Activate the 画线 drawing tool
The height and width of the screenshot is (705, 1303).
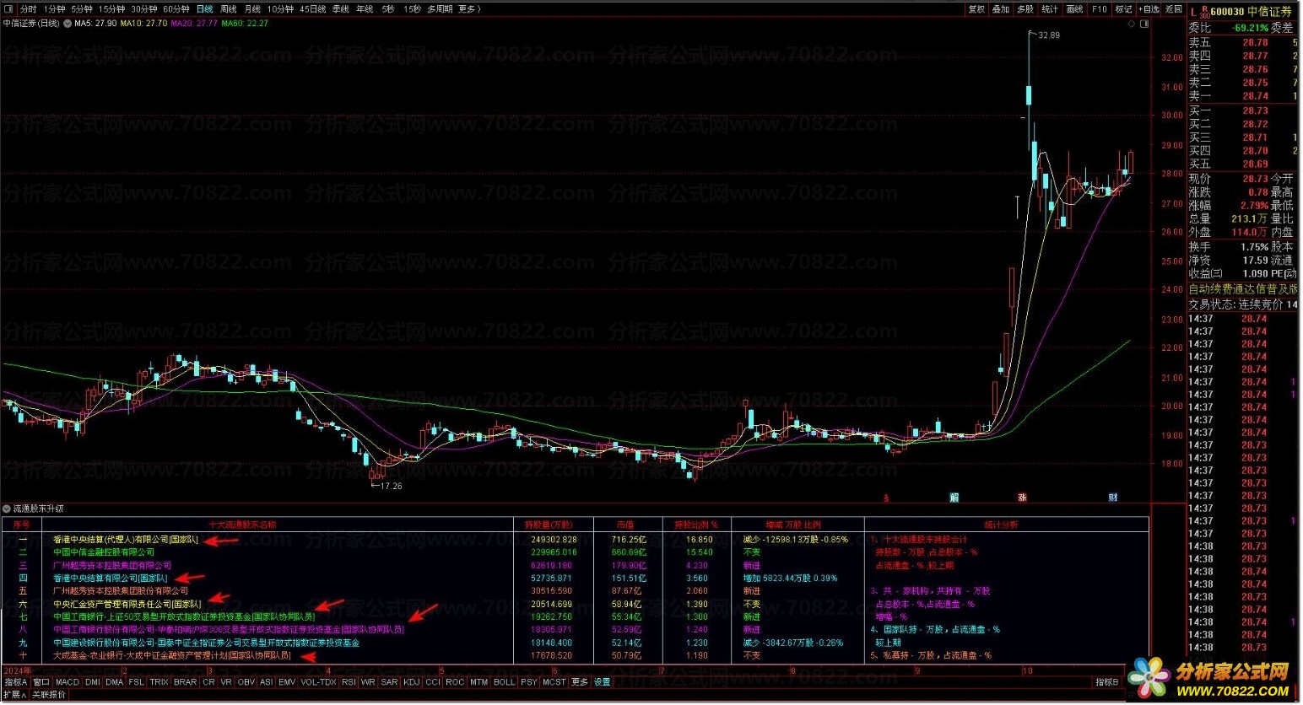pos(1074,9)
